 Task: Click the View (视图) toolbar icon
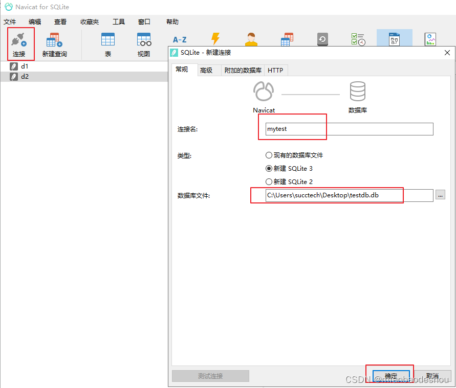coord(144,44)
